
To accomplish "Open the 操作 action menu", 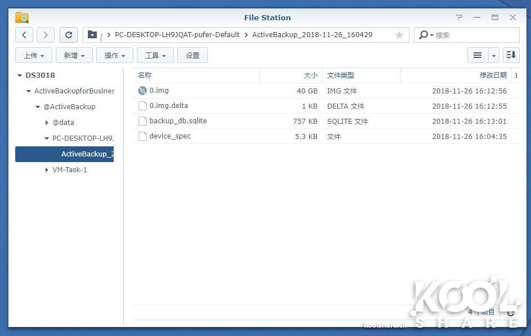I will pos(115,55).
